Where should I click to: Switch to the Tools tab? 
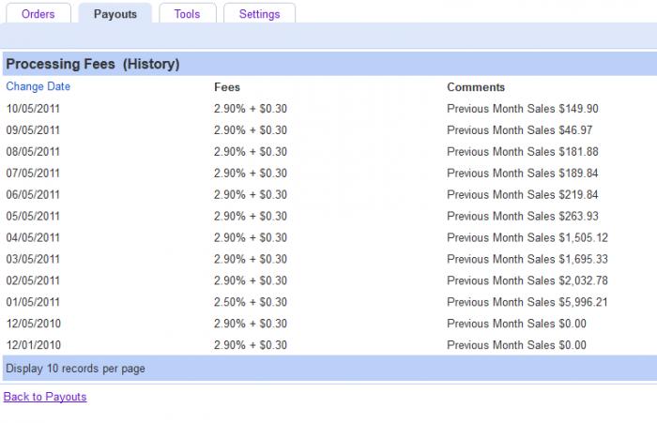click(188, 13)
